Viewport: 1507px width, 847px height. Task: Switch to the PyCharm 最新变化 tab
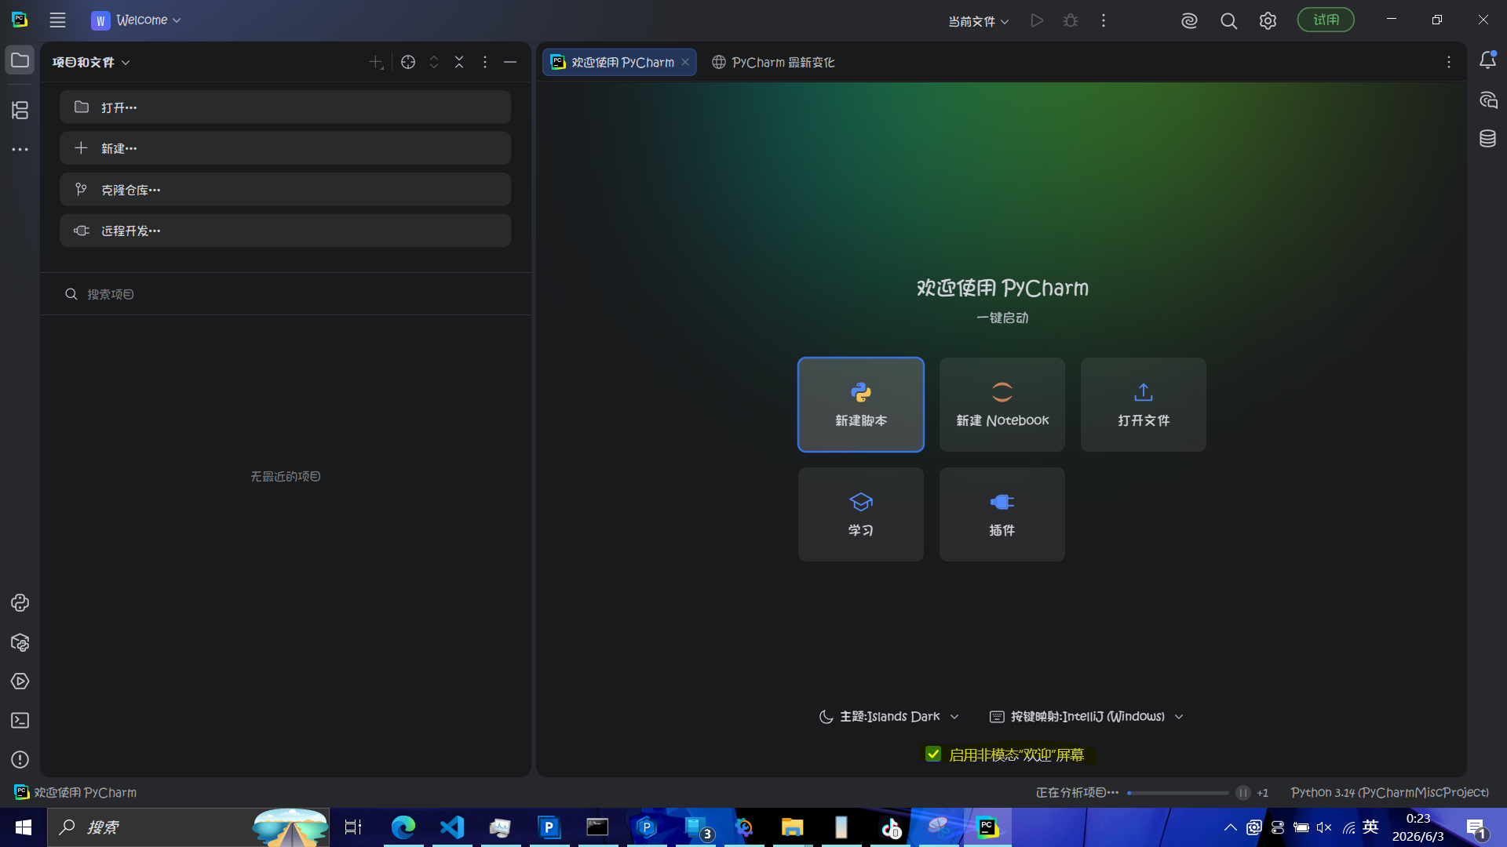pyautogui.click(x=773, y=63)
